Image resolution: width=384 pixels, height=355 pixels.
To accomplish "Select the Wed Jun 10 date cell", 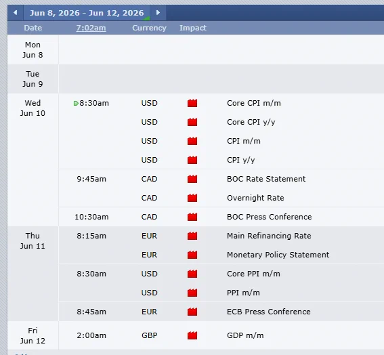I will [33, 160].
